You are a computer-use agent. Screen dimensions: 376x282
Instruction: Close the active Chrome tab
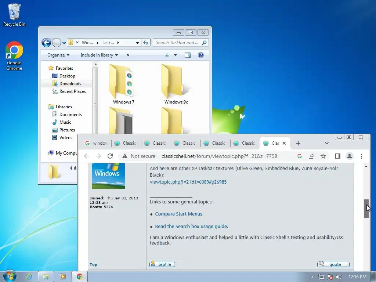284,143
